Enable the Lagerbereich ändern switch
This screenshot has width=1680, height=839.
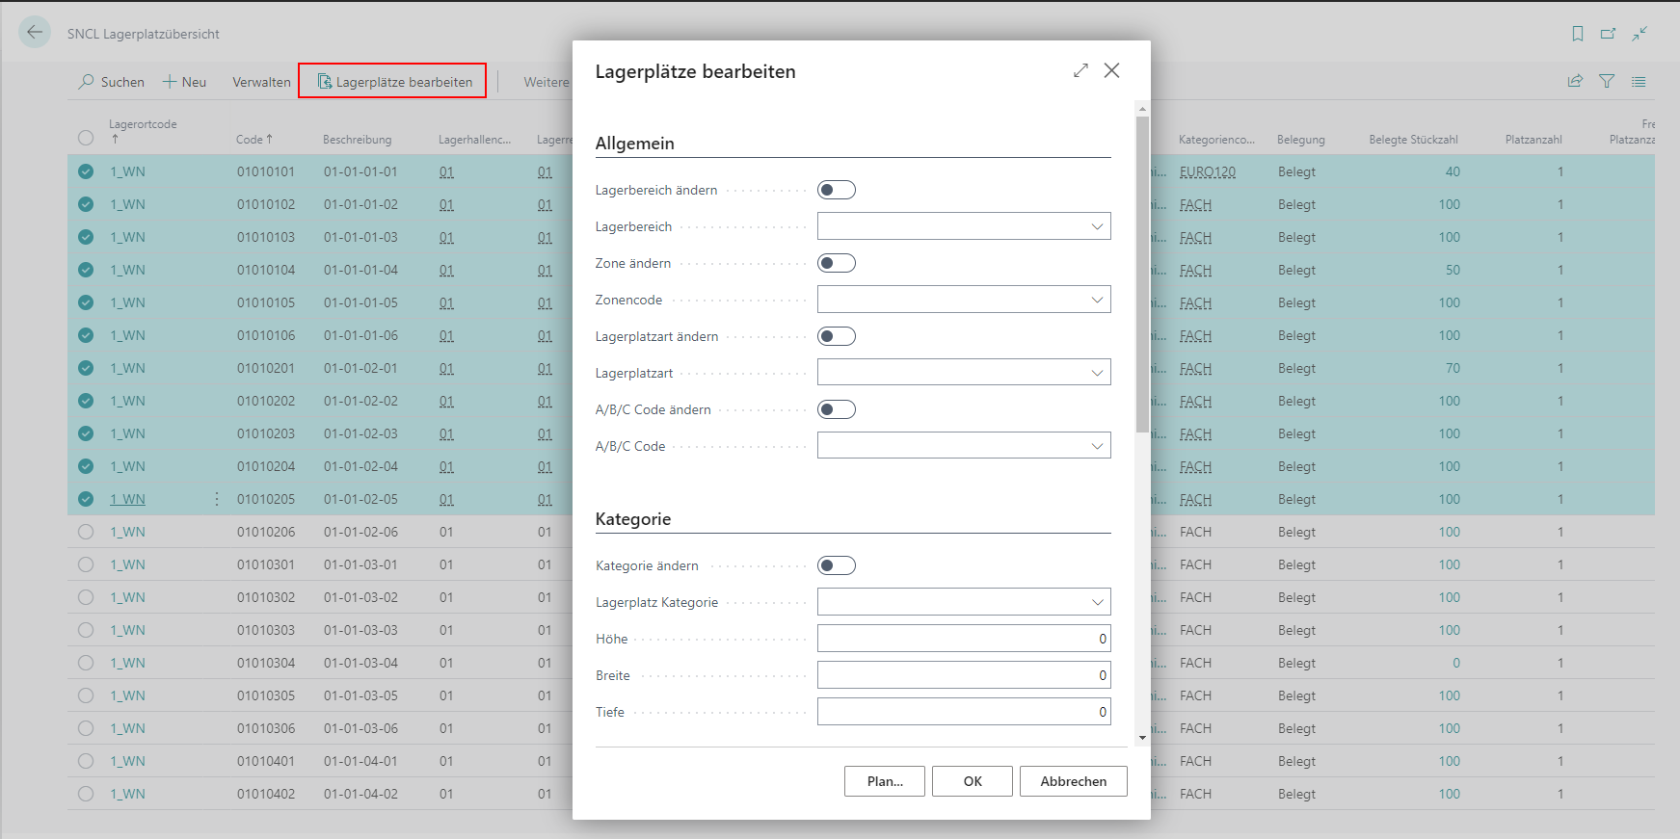[x=836, y=190]
